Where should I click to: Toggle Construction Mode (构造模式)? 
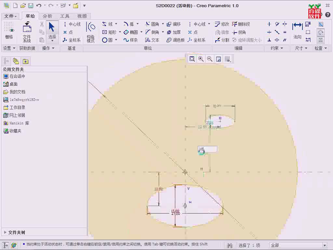tap(90, 32)
